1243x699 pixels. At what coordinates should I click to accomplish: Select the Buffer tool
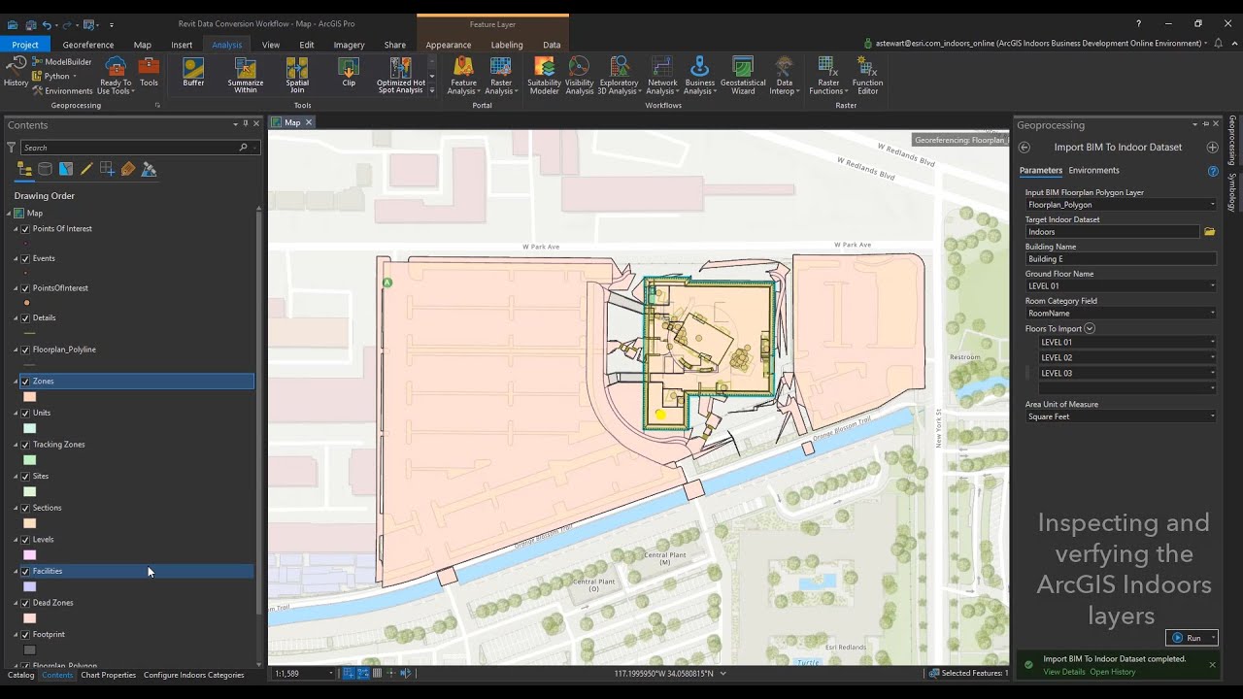pos(193,72)
